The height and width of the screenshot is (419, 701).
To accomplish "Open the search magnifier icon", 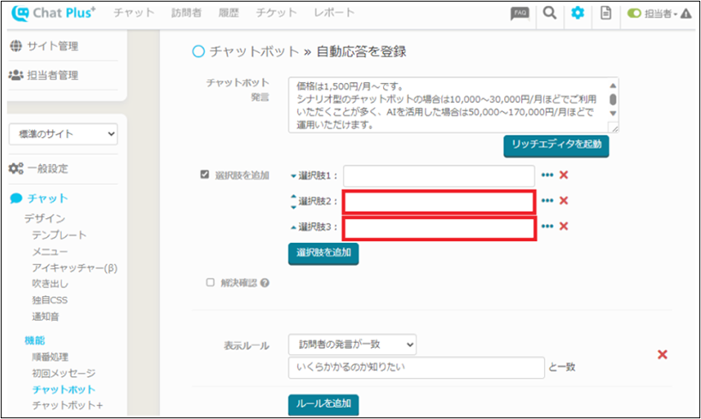I will pos(549,13).
